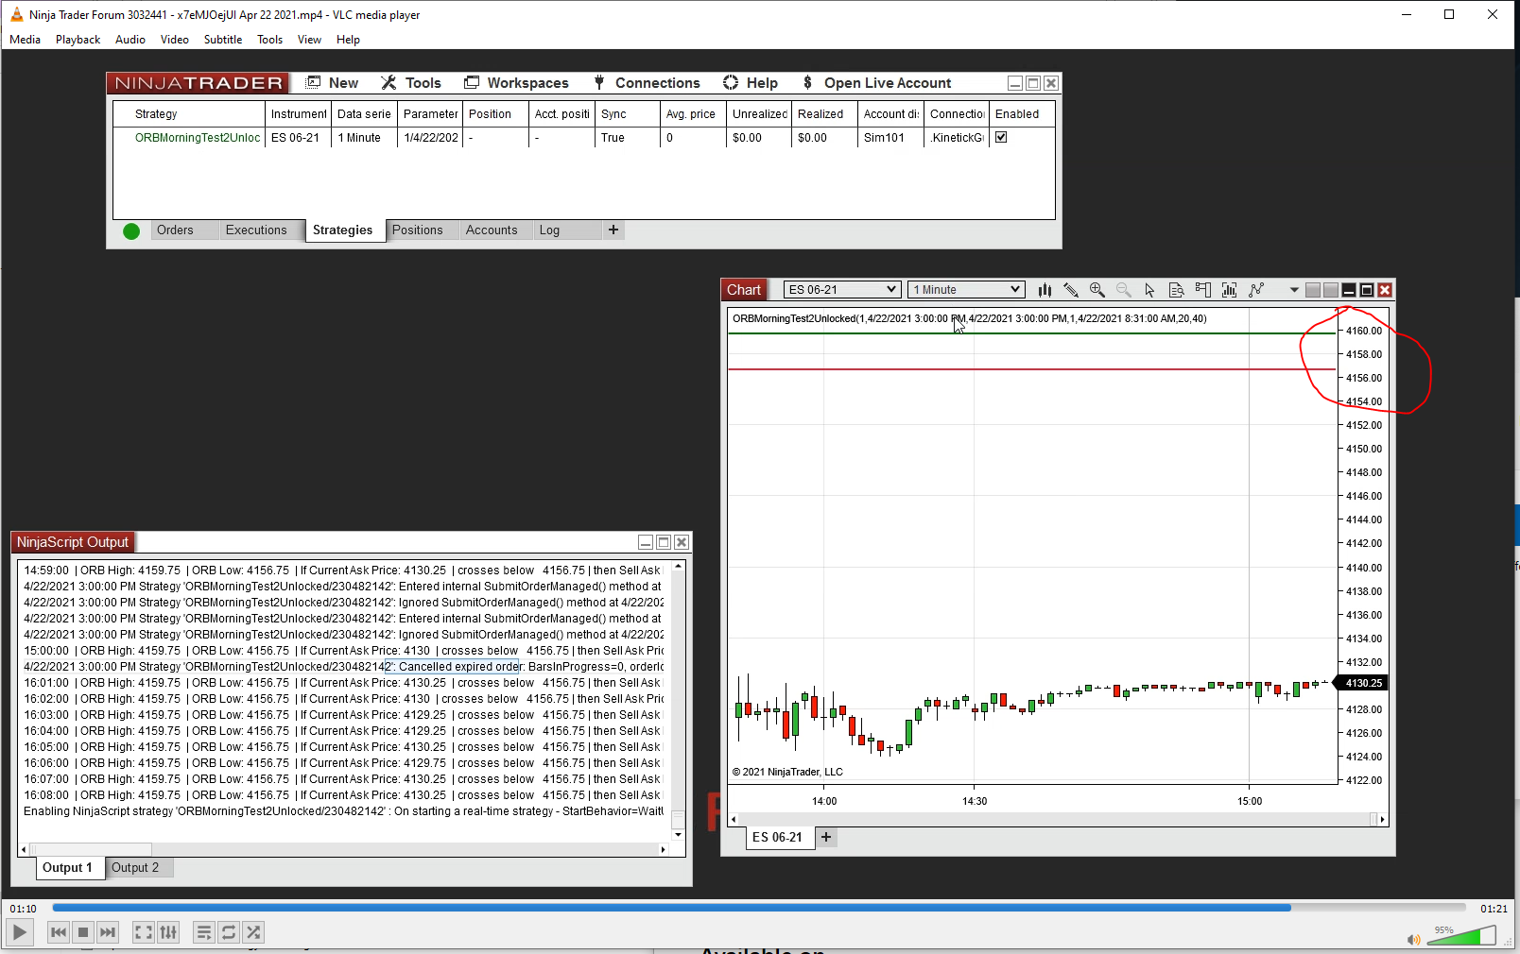Open the chart Indicators icon
Screen dimensions: 1520x954
(x=1230, y=290)
